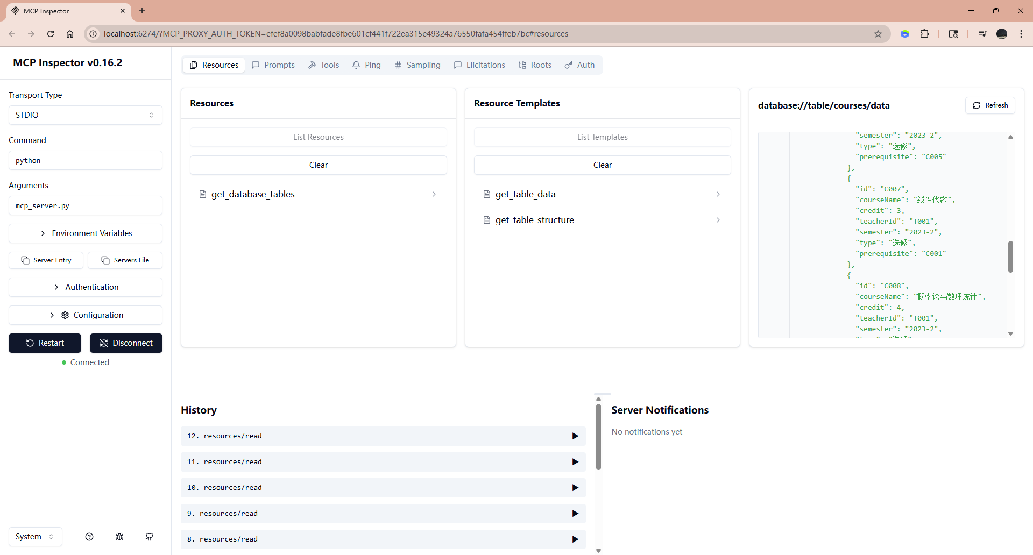The height and width of the screenshot is (555, 1033).
Task: Switch to the Tools tab
Action: point(323,65)
